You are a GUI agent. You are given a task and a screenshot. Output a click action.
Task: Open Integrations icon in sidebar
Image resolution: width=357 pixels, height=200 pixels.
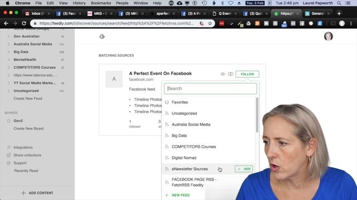pyautogui.click(x=9, y=147)
